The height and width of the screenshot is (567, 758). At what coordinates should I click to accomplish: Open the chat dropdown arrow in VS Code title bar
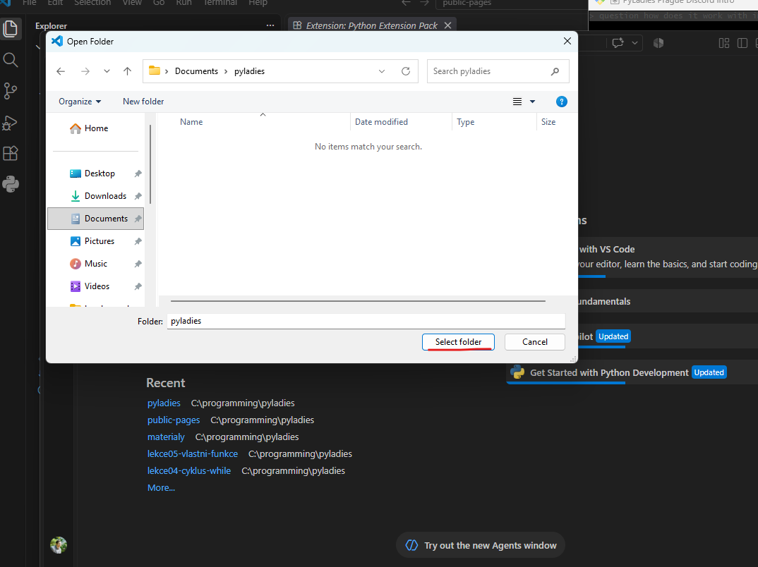(634, 43)
